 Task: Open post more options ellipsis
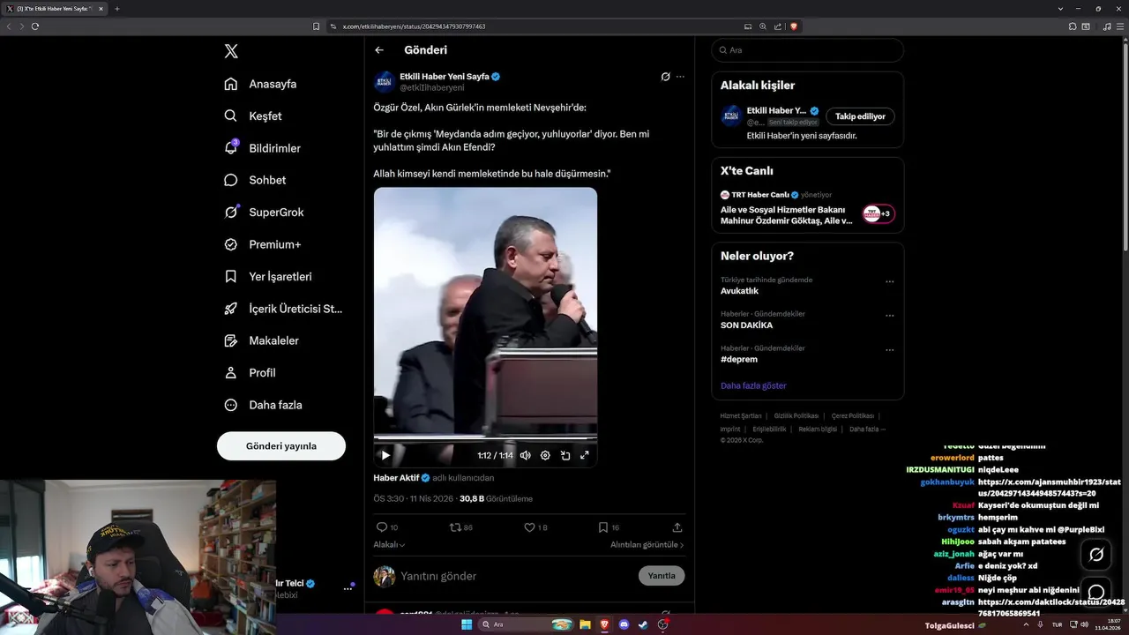click(x=680, y=77)
